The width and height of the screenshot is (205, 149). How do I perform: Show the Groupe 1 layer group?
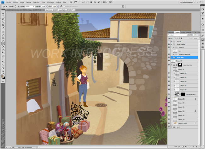point(169,41)
